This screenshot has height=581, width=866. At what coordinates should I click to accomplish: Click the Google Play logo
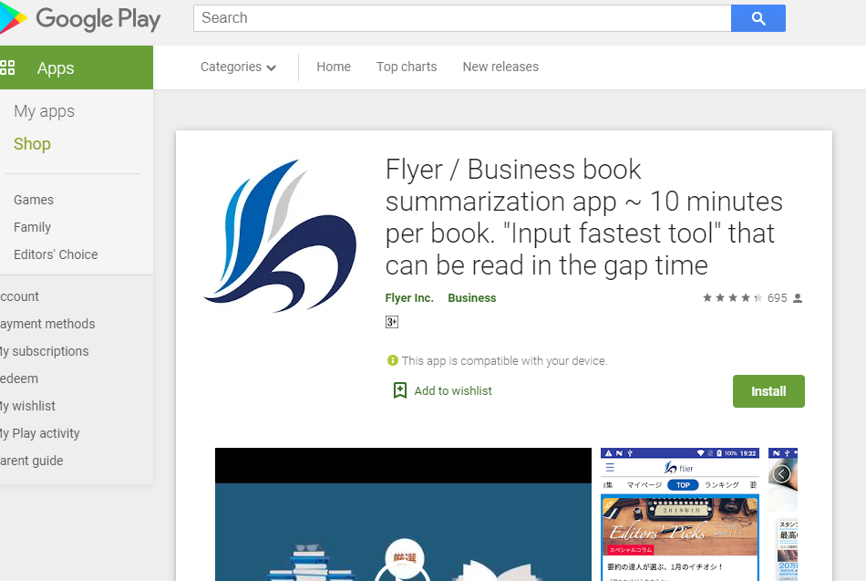82,18
